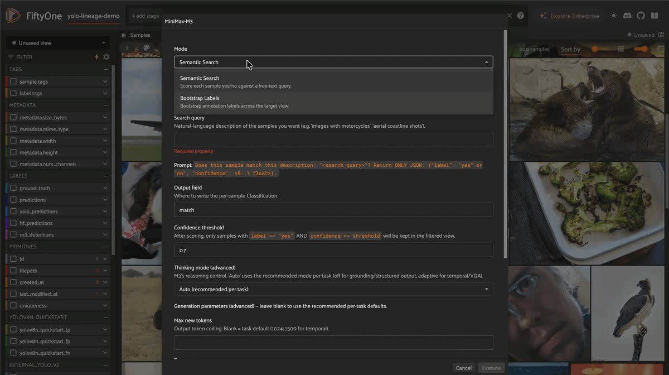This screenshot has height=375, width=669.
Task: Click the color palette icon
Action: point(147,48)
